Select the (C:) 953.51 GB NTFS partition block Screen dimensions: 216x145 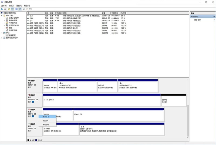pyautogui.click(x=122, y=129)
